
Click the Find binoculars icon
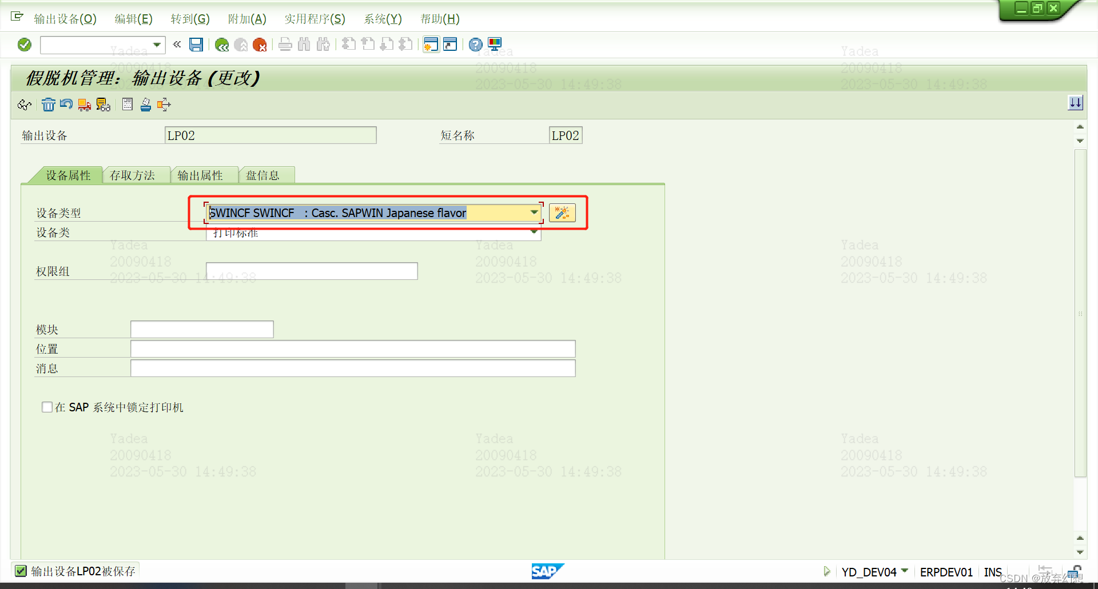tap(304, 45)
